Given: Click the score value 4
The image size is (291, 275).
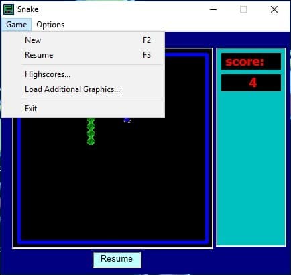Looking at the screenshot, I should (x=253, y=83).
